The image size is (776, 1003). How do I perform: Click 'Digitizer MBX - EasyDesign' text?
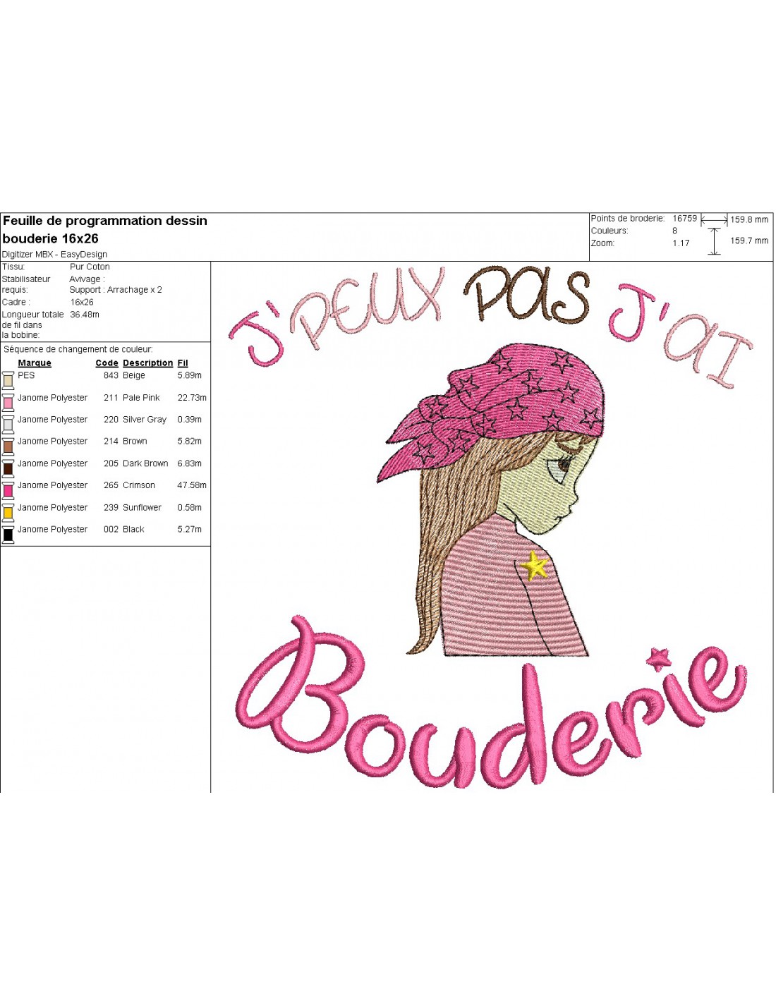click(x=55, y=255)
